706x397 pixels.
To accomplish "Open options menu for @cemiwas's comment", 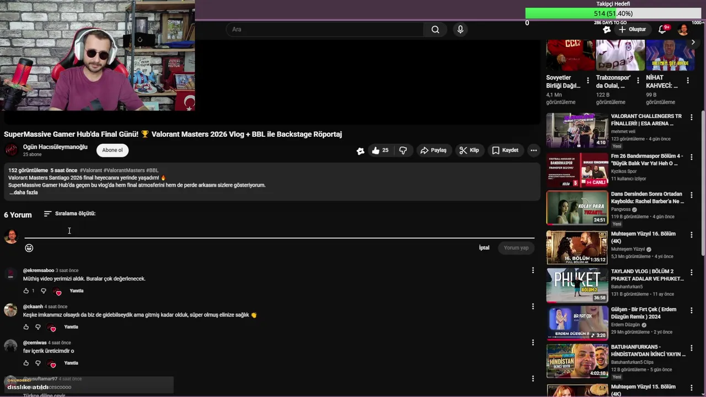I will [533, 342].
